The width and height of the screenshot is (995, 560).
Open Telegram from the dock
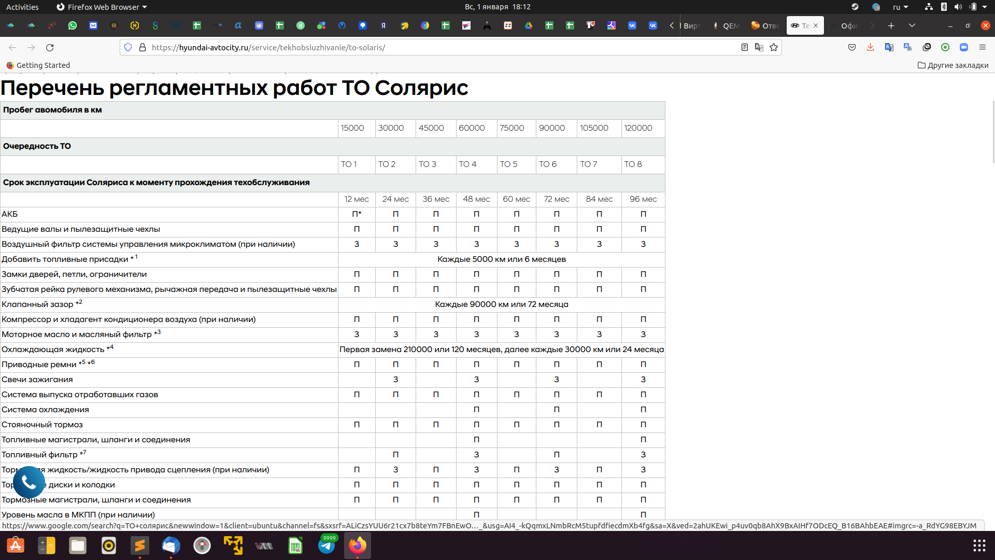(326, 545)
